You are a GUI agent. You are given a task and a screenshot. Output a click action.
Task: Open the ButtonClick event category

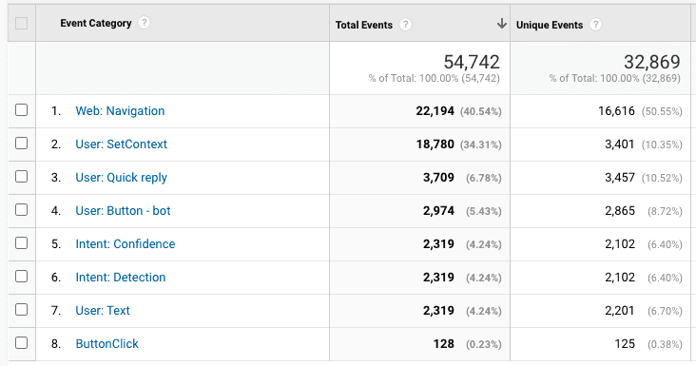pyautogui.click(x=107, y=343)
